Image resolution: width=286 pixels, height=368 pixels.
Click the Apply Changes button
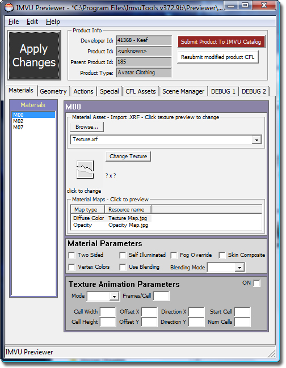click(34, 56)
